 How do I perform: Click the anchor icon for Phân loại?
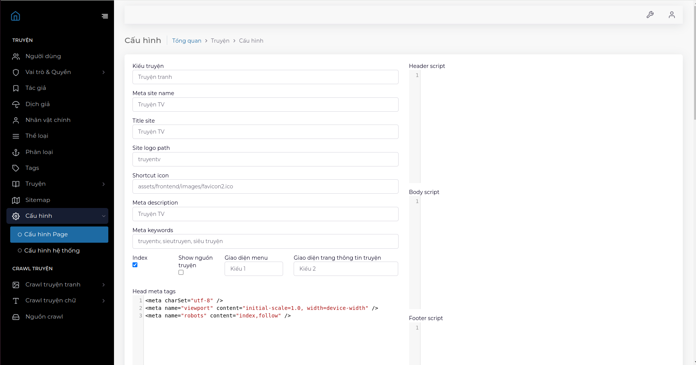point(16,152)
